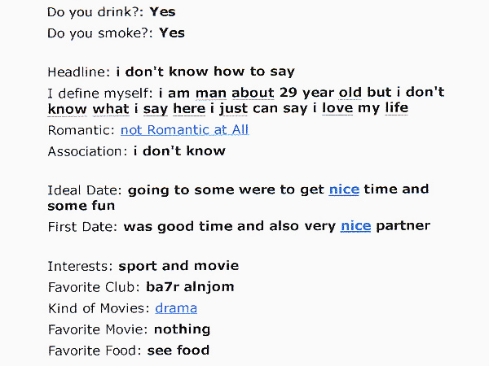Click the Interests value "sport and movie"
The width and height of the screenshot is (489, 366).
point(178,266)
